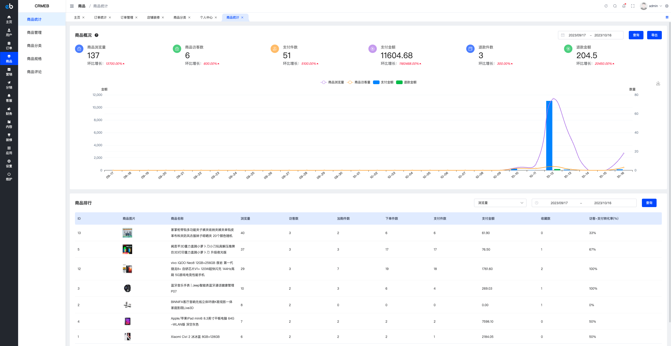Open the 营销 sidebar section
Viewport: 671px width, 346px height.
[9, 72]
